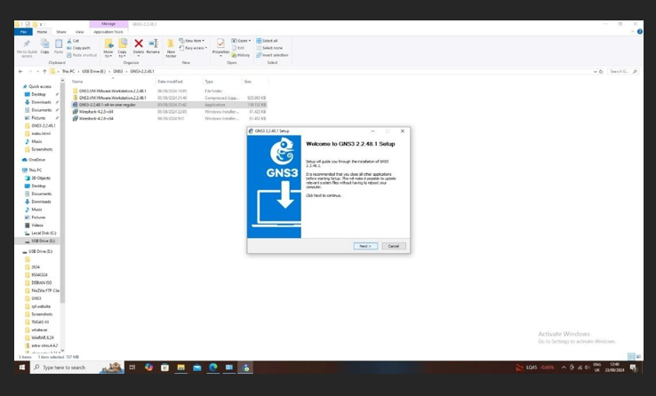Click the Copy icon in Clipboard group
The height and width of the screenshot is (396, 656).
(44, 44)
